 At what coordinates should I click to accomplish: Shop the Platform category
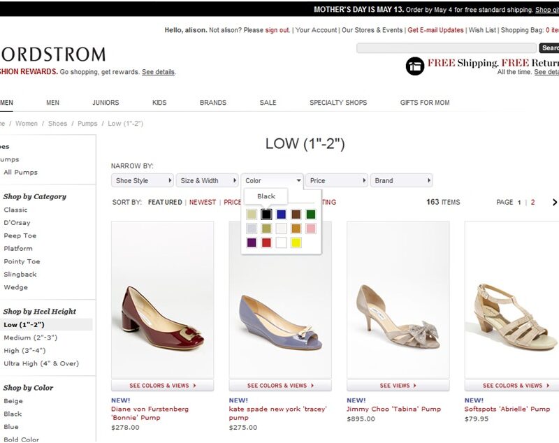pyautogui.click(x=18, y=249)
